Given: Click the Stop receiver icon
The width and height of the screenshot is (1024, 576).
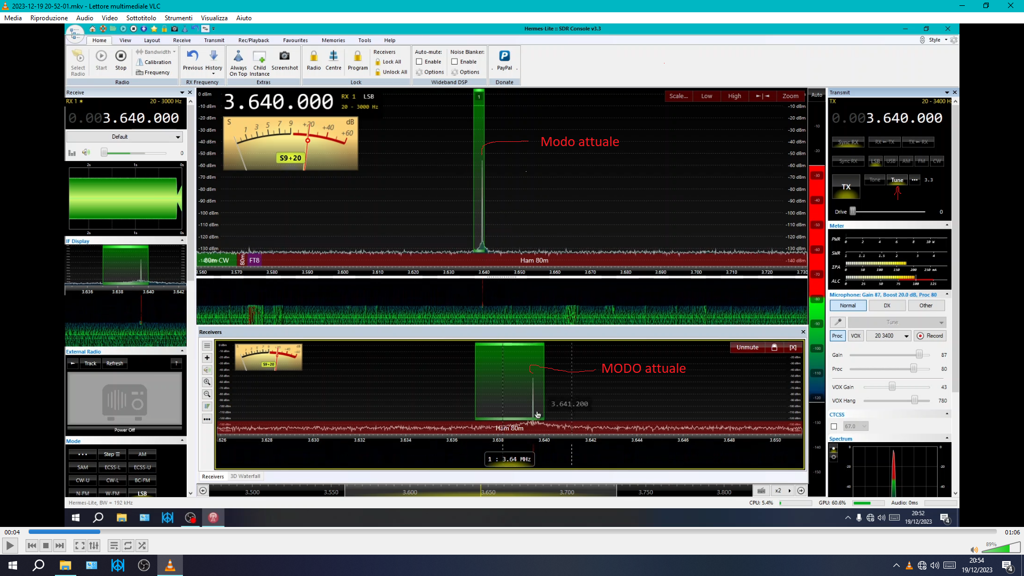Looking at the screenshot, I should point(121,56).
